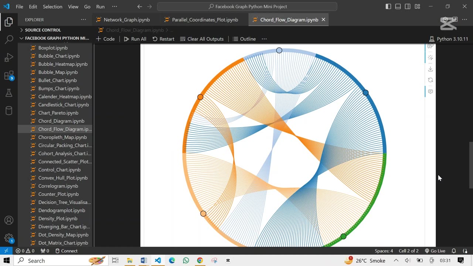
Task: Select the Python 3.10.11 kernel picker
Action: (x=449, y=39)
